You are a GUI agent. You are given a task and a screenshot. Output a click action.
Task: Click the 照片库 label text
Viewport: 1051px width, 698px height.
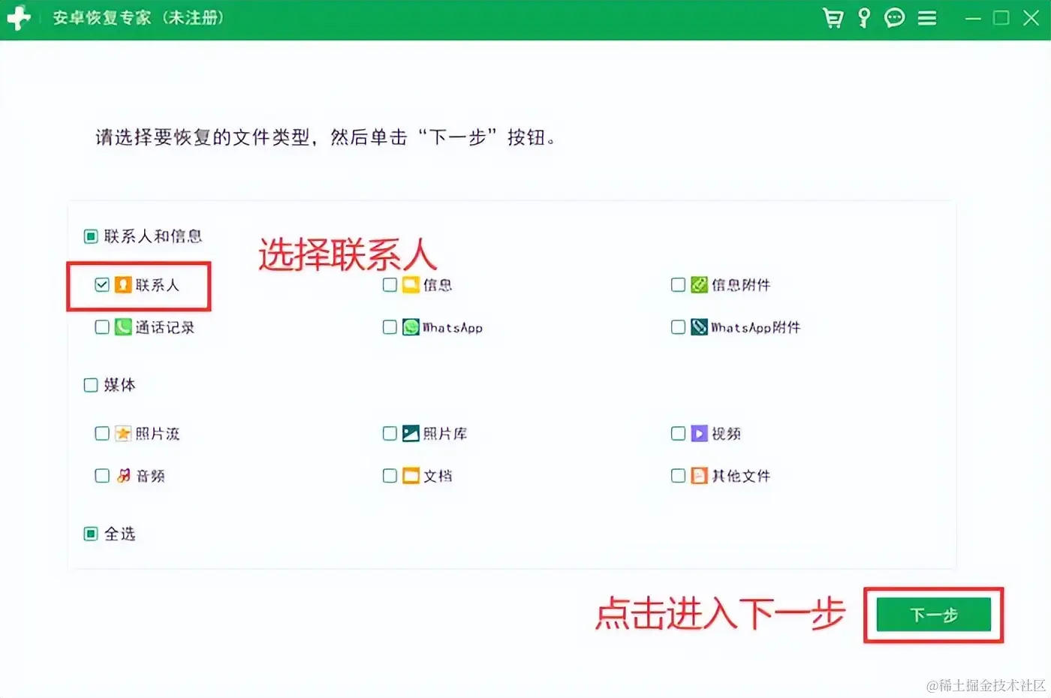[x=445, y=433]
